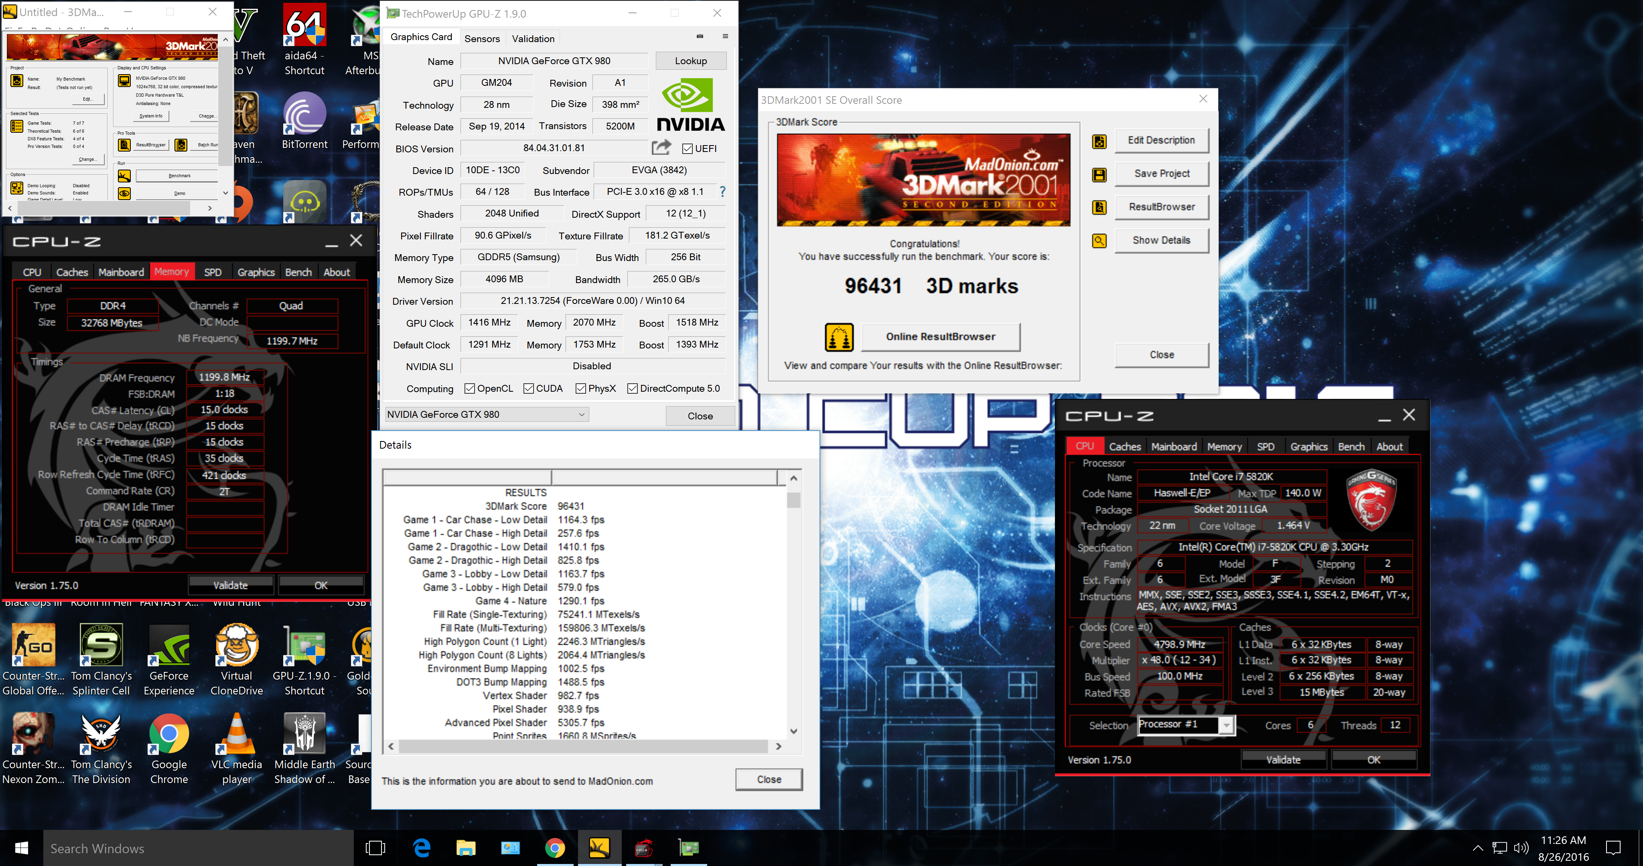Click the Start button
The height and width of the screenshot is (866, 1643).
point(21,848)
